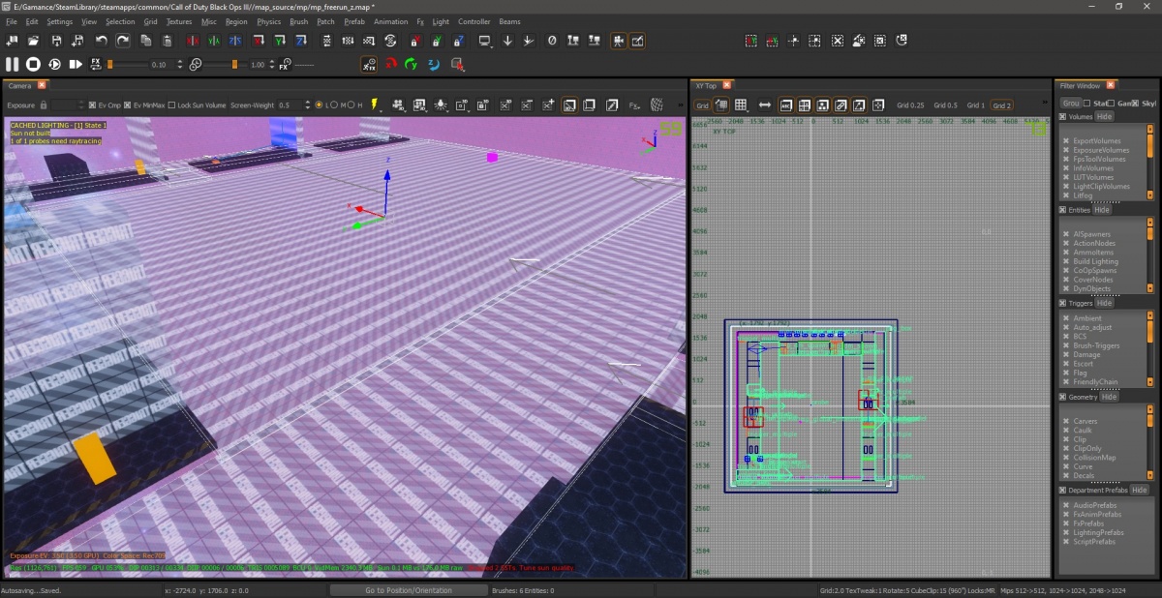
Task: Open the grid lines dropdown in XY Top toolbar
Action: tap(742, 105)
